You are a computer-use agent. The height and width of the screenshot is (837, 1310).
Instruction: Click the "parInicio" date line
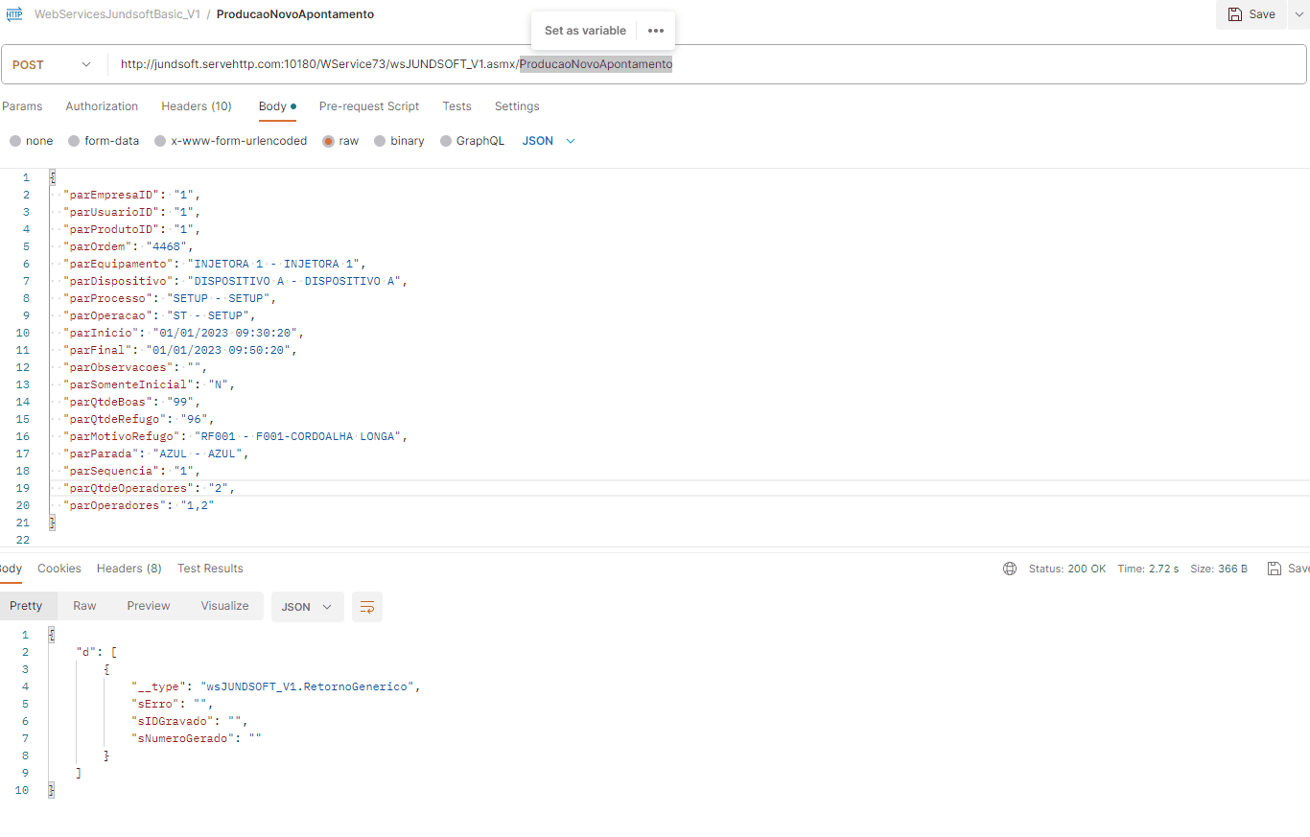(183, 333)
